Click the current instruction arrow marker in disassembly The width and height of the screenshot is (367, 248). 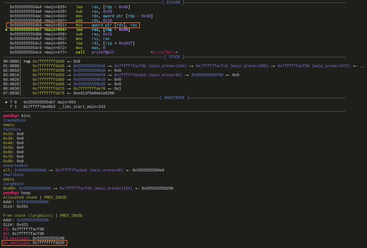tap(7, 30)
